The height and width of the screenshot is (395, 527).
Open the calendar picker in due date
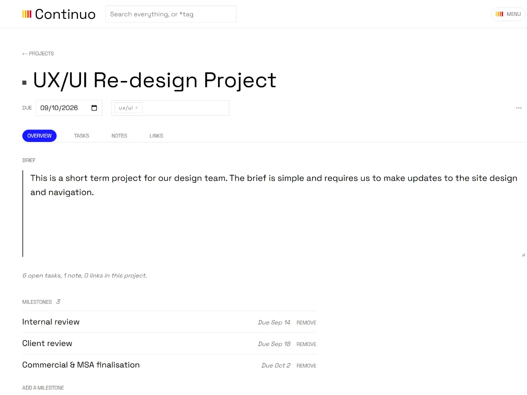pos(94,108)
